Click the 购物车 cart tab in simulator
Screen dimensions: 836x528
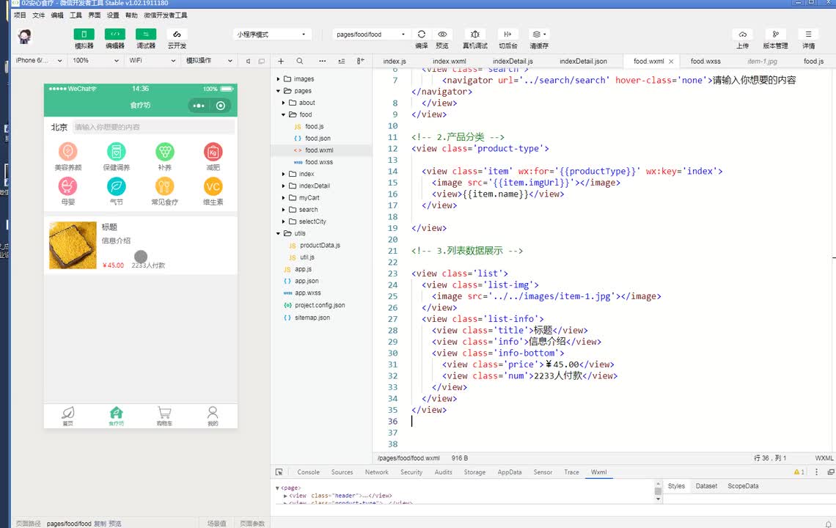(x=164, y=416)
